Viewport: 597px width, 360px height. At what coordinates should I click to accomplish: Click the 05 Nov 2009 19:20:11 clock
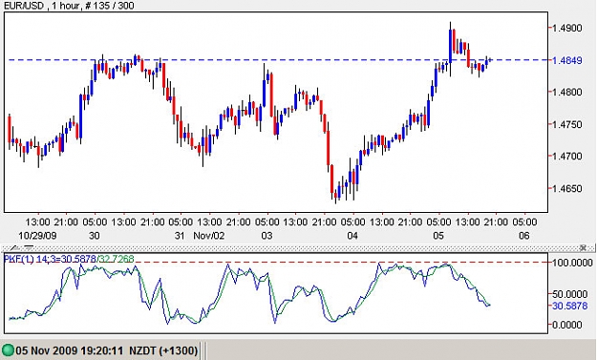[x=70, y=350]
